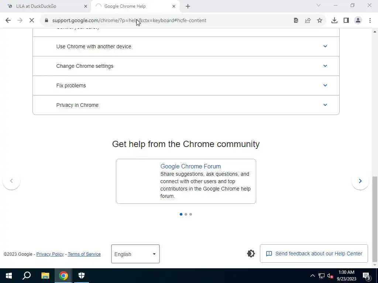Select the third carousel dot indicator

191,214
